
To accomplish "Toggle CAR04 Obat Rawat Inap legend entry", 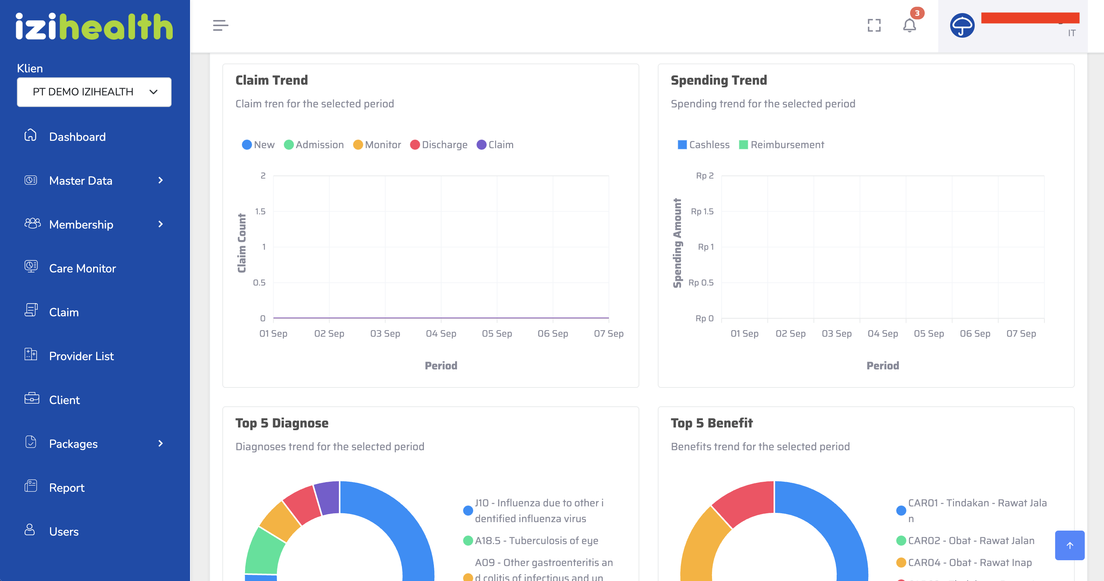I will coord(964,563).
